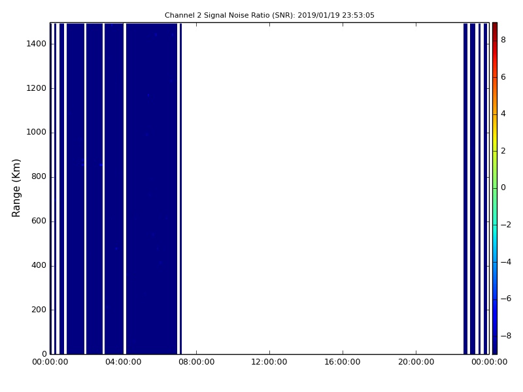Screen dimensions: 523x392
Task: Click the y-axis tick label 1400
Action: pos(37,44)
